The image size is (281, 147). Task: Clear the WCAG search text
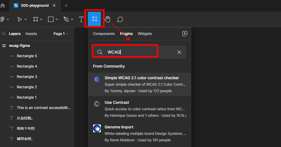pyautogui.click(x=179, y=52)
